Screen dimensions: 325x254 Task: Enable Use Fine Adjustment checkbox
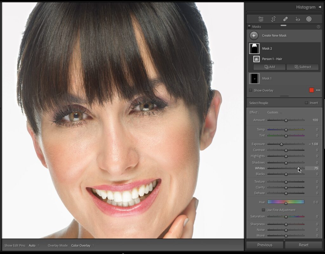(x=263, y=210)
